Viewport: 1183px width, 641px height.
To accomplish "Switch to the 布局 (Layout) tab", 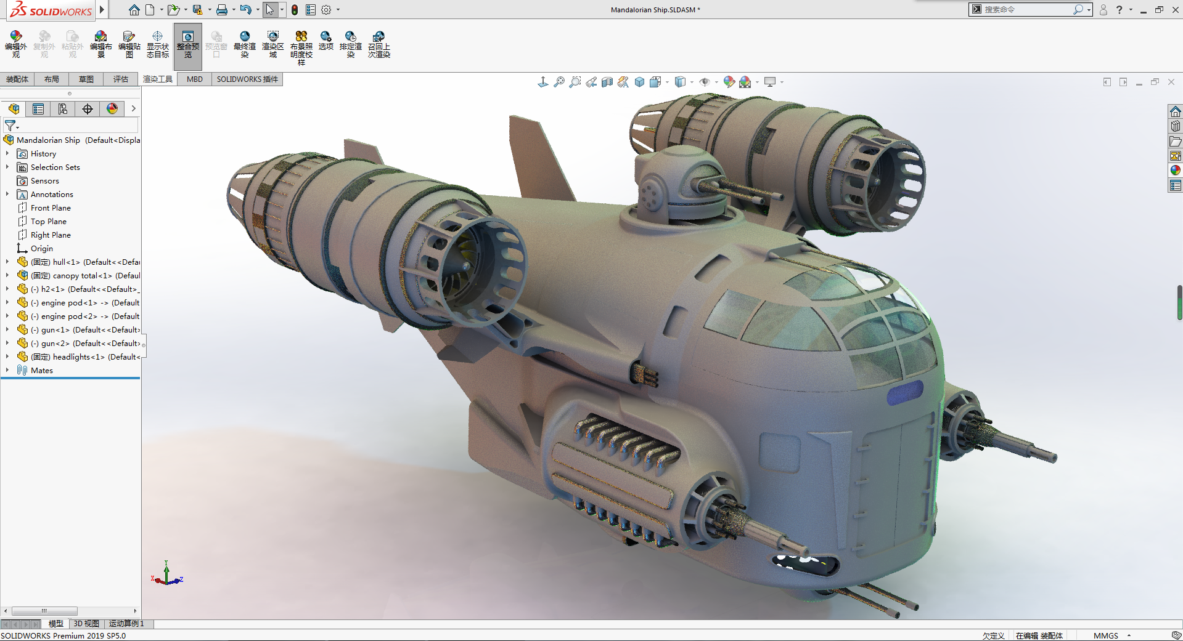I will point(52,79).
